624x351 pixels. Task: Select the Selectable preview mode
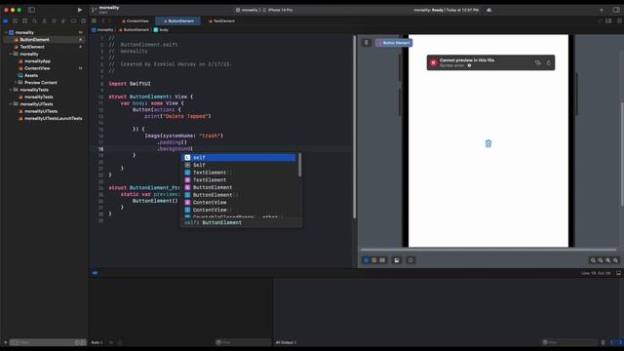click(374, 260)
